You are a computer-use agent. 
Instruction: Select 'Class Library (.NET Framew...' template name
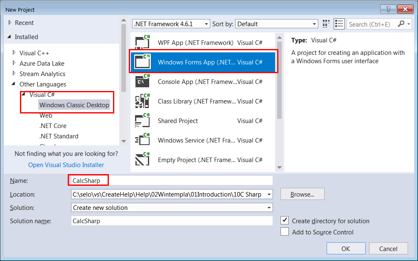(x=197, y=101)
